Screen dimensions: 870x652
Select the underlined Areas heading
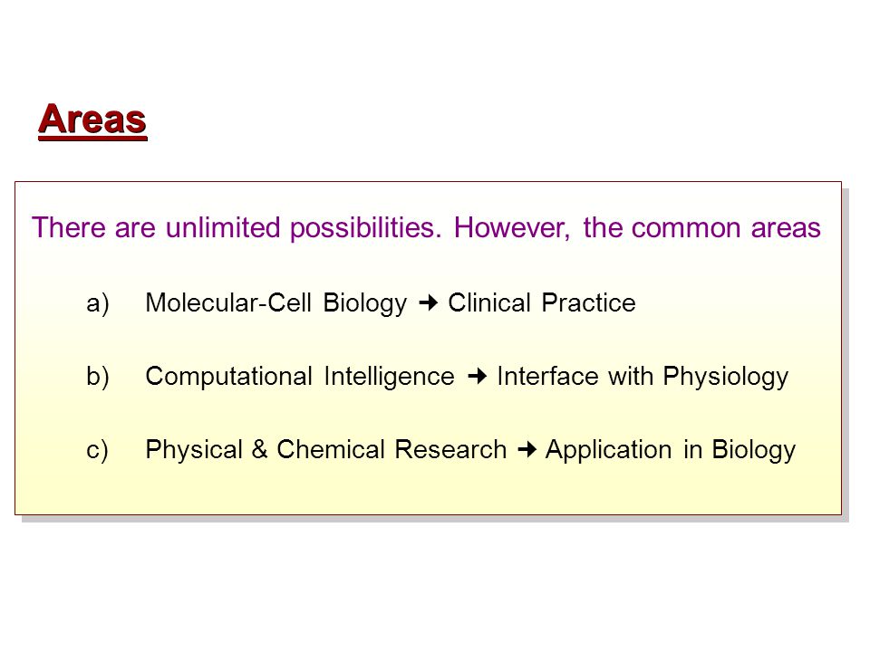point(92,120)
